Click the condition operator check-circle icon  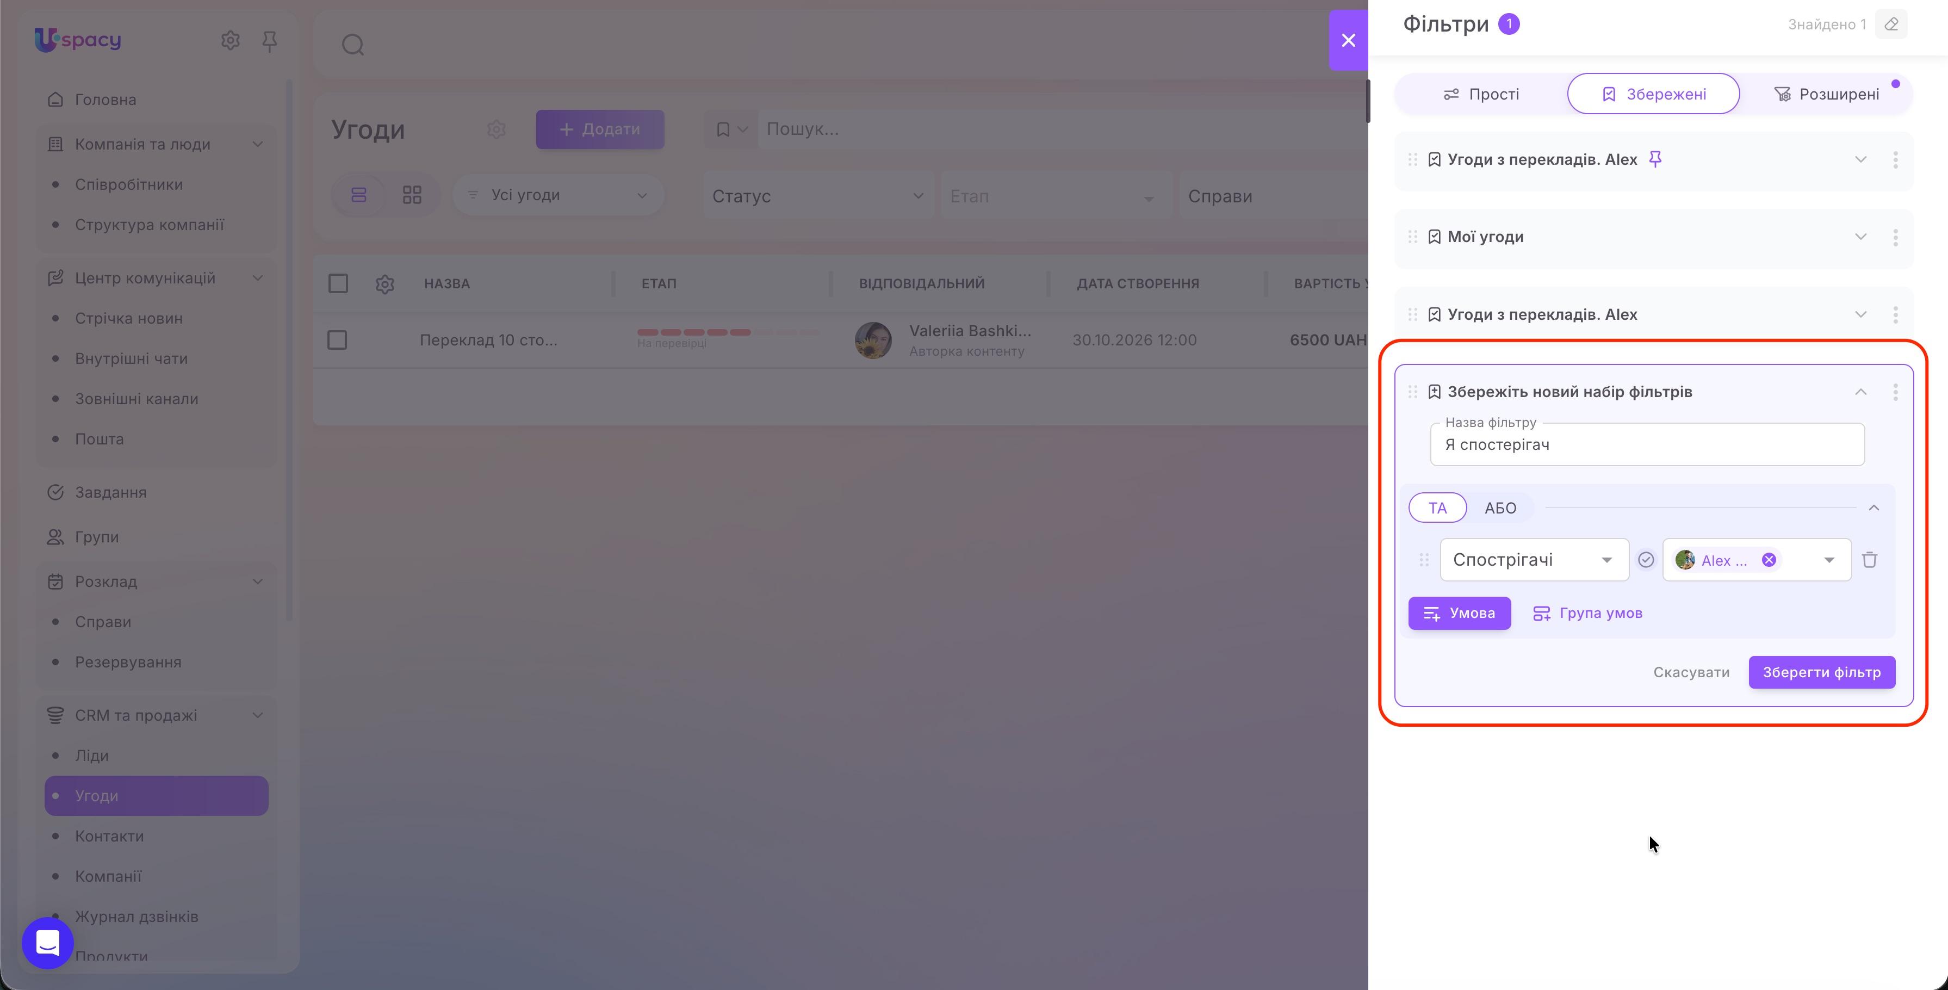click(x=1646, y=560)
